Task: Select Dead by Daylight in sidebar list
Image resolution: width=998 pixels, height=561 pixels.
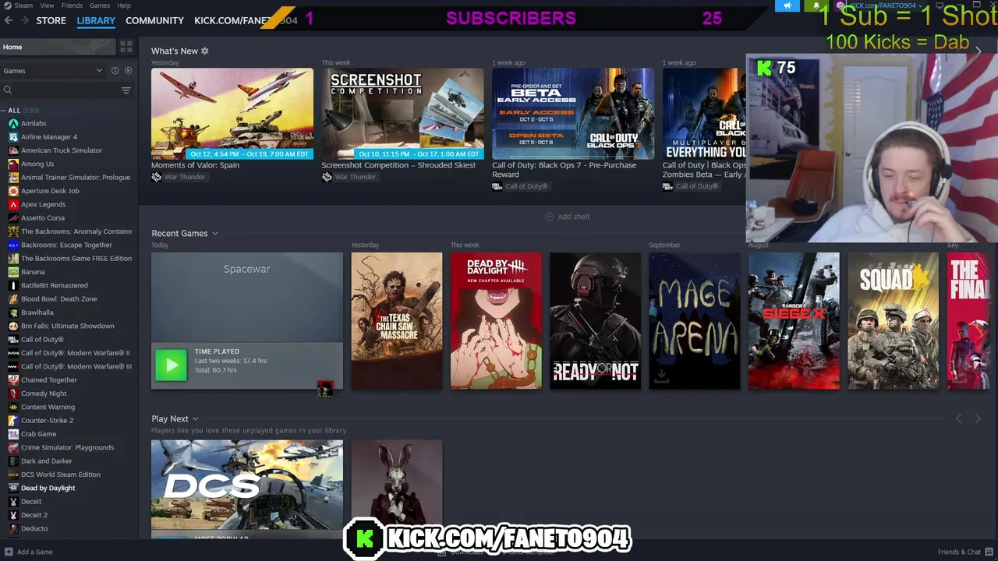Action: point(48,489)
